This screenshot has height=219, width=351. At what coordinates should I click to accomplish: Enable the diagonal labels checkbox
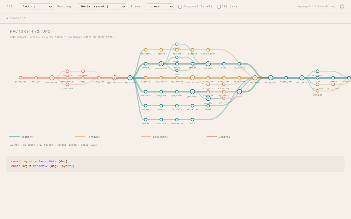(180, 7)
